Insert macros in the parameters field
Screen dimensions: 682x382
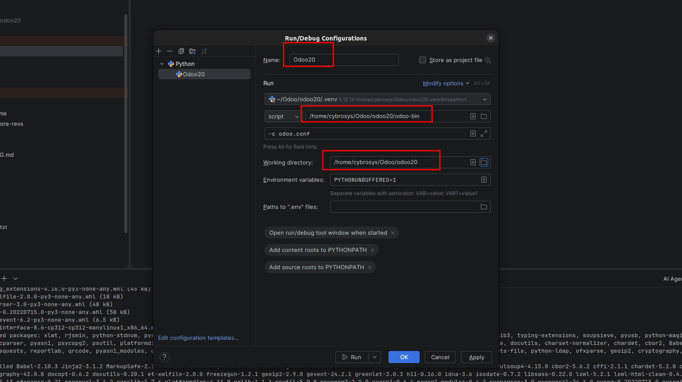pyautogui.click(x=473, y=134)
